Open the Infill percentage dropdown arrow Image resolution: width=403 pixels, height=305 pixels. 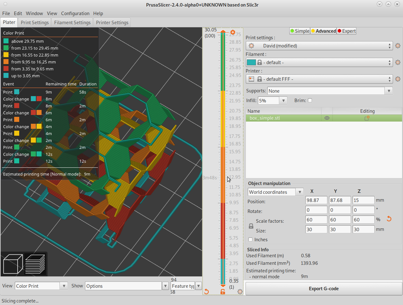click(283, 101)
